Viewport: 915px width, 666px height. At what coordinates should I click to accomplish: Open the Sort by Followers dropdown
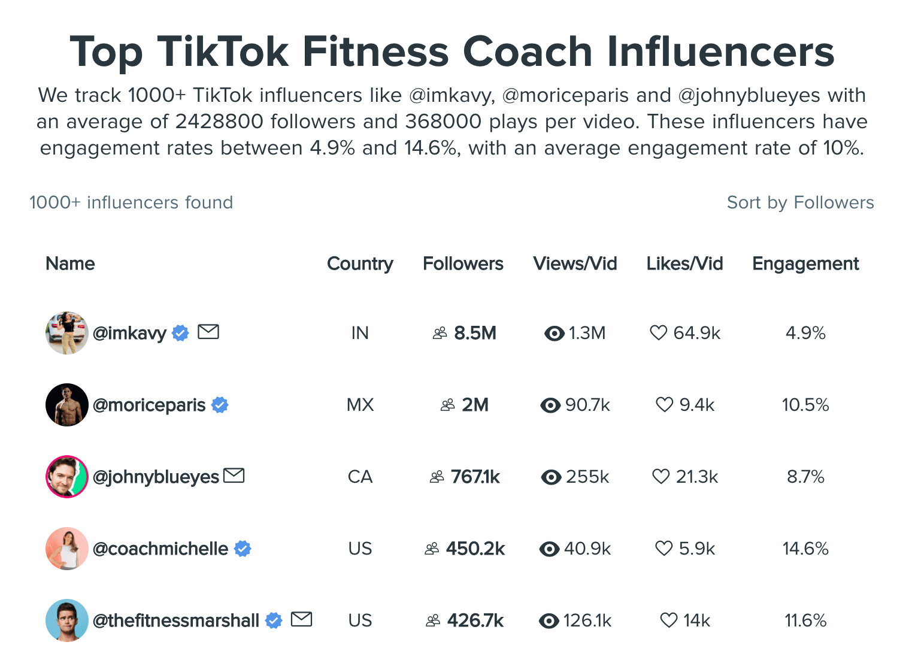800,202
